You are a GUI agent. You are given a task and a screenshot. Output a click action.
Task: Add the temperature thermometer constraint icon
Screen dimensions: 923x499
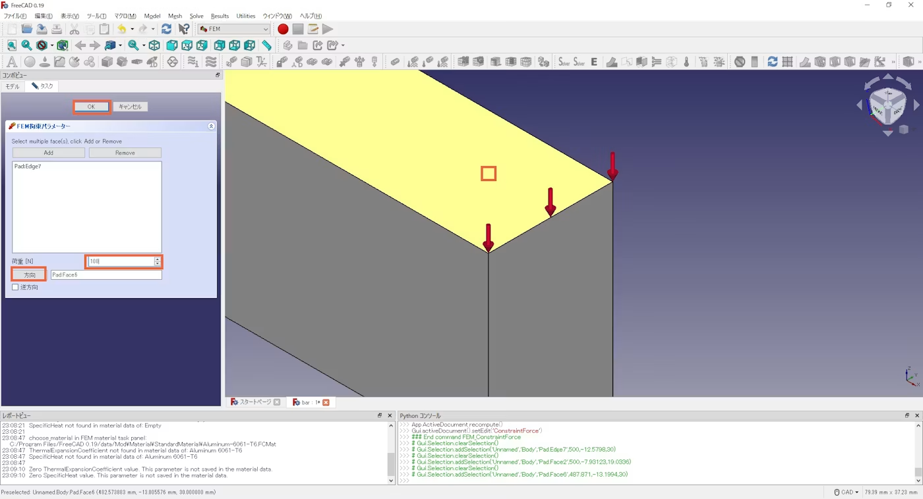coord(686,62)
